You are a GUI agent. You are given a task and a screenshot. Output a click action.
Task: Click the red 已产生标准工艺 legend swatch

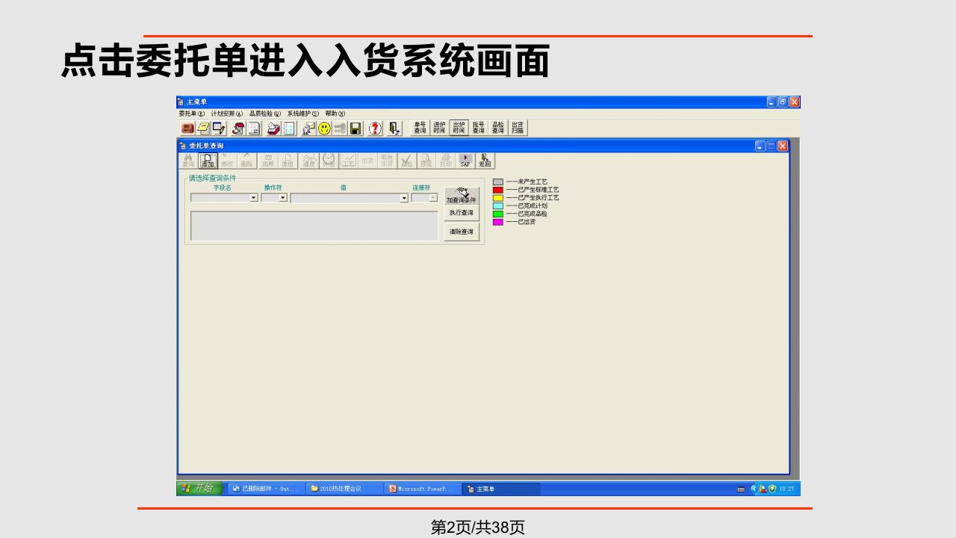click(x=498, y=190)
